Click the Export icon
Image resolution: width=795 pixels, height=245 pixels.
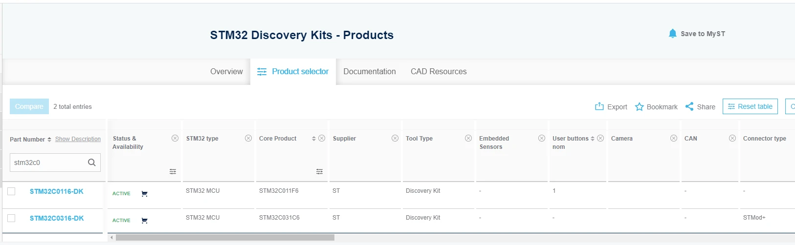coord(599,106)
